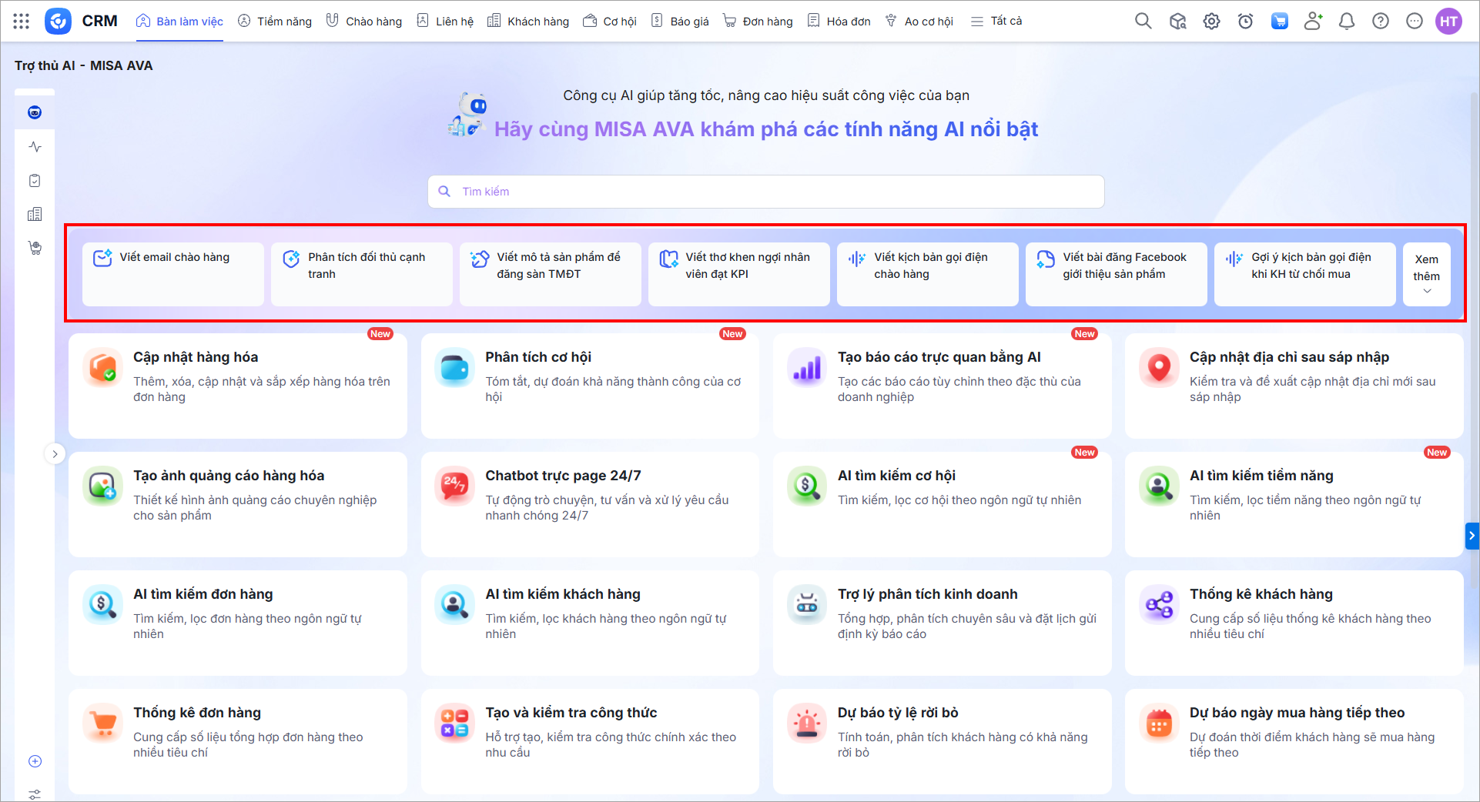This screenshot has height=802, width=1480.
Task: Open 'Tạo báo cáo trực quan bằng AI' card
Action: 942,386
